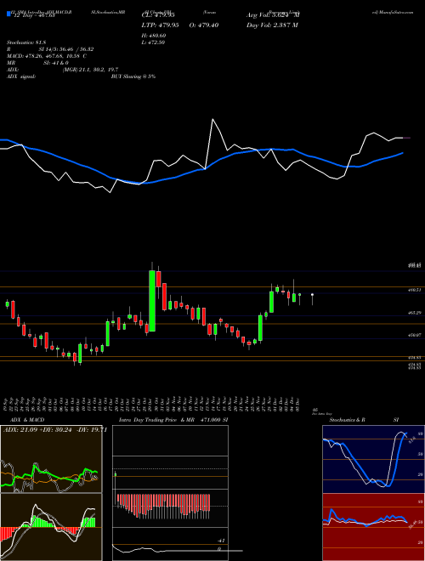425x561 pixels.
Task: Click the 480.51 price axis label
Action: tap(416, 291)
